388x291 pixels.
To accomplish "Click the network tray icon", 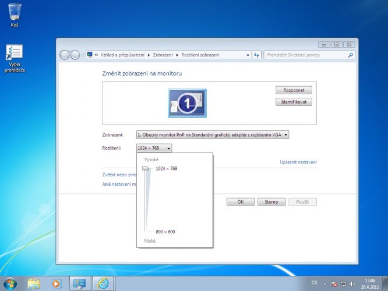I will click(343, 284).
